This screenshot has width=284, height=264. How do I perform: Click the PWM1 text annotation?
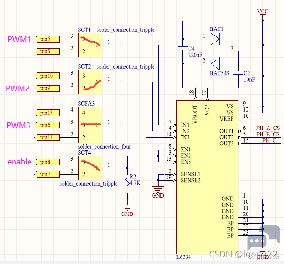[x=19, y=39]
